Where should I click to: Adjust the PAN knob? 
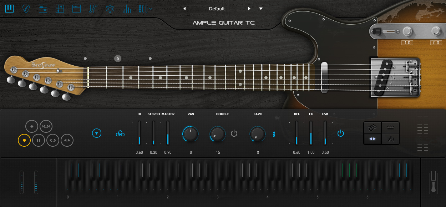pos(191,134)
